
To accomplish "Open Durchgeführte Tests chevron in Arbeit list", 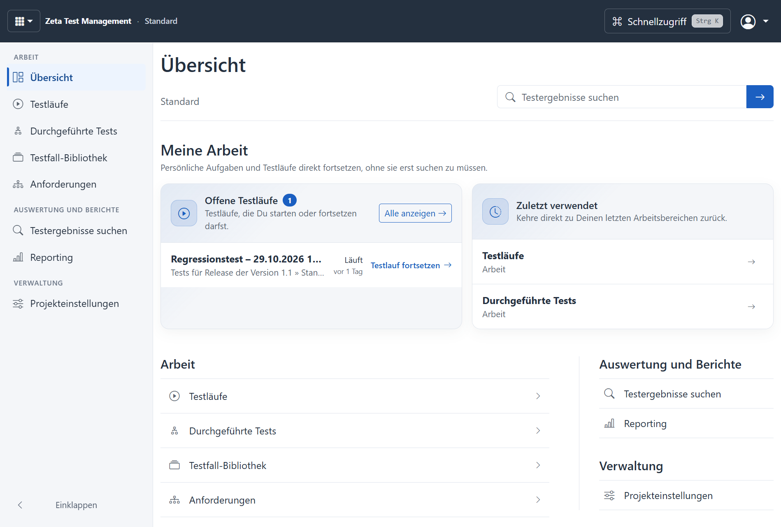I will click(x=538, y=431).
